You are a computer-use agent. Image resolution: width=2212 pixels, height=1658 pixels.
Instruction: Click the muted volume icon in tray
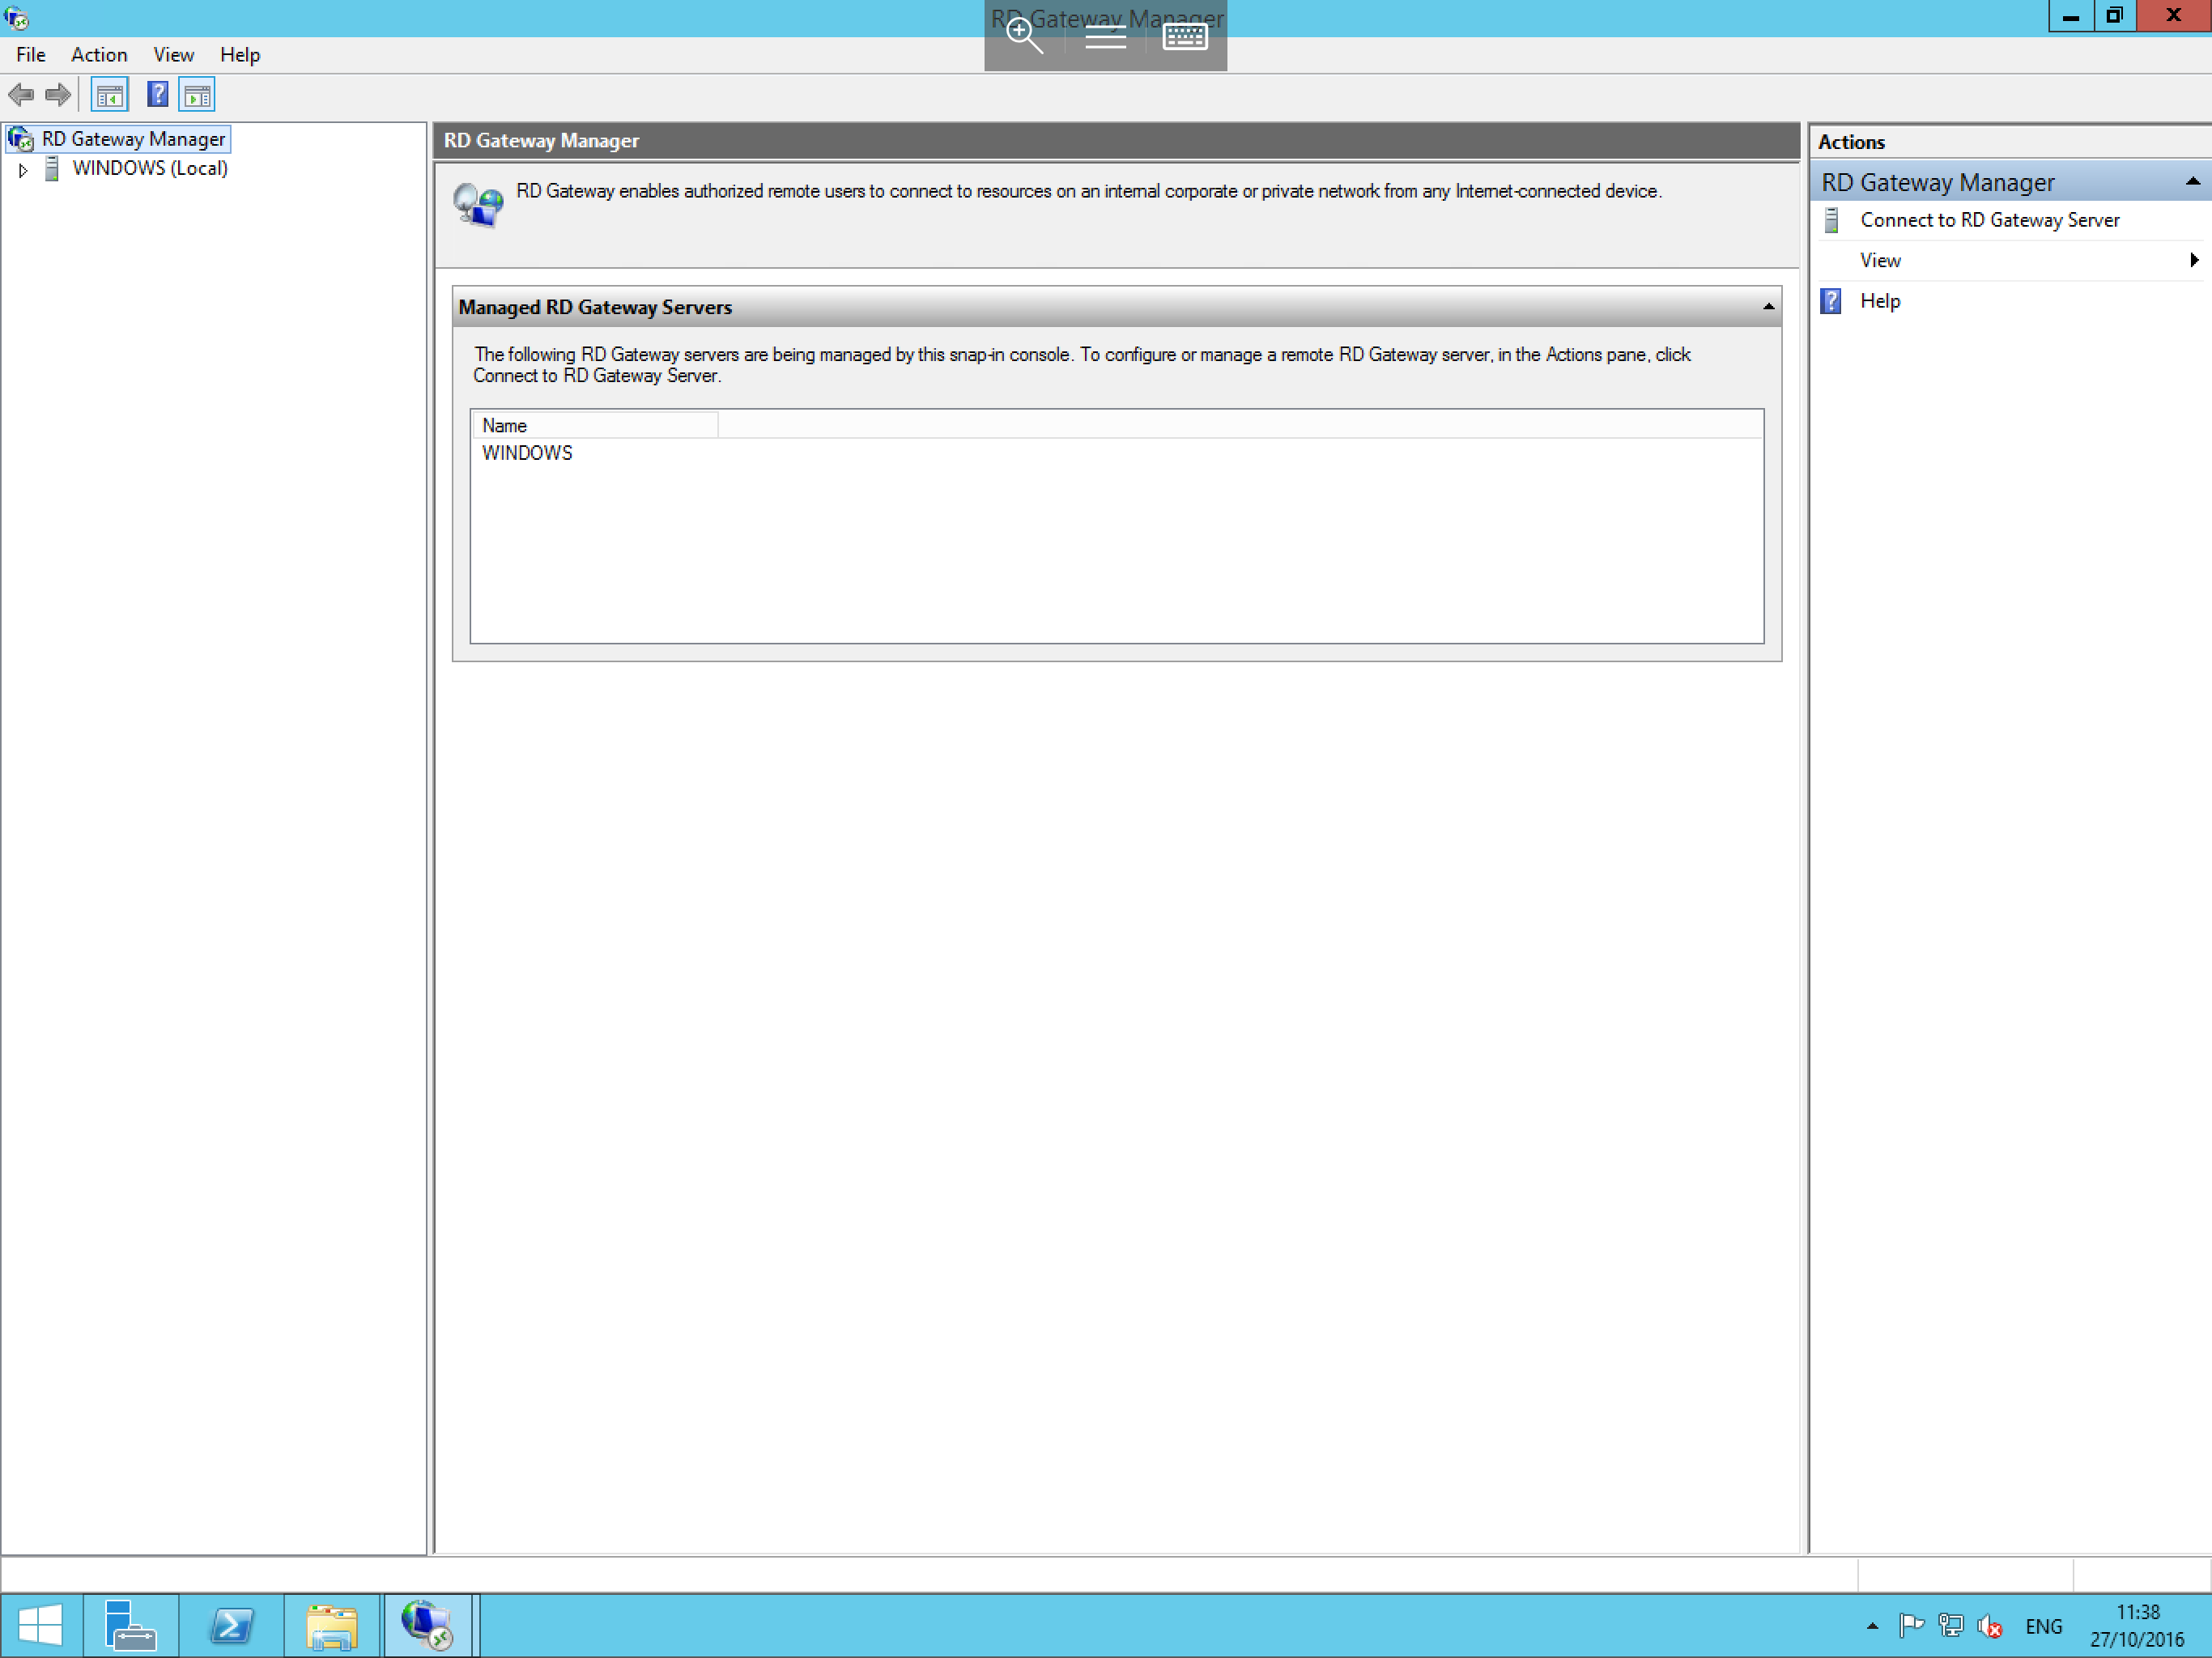coord(1989,1626)
